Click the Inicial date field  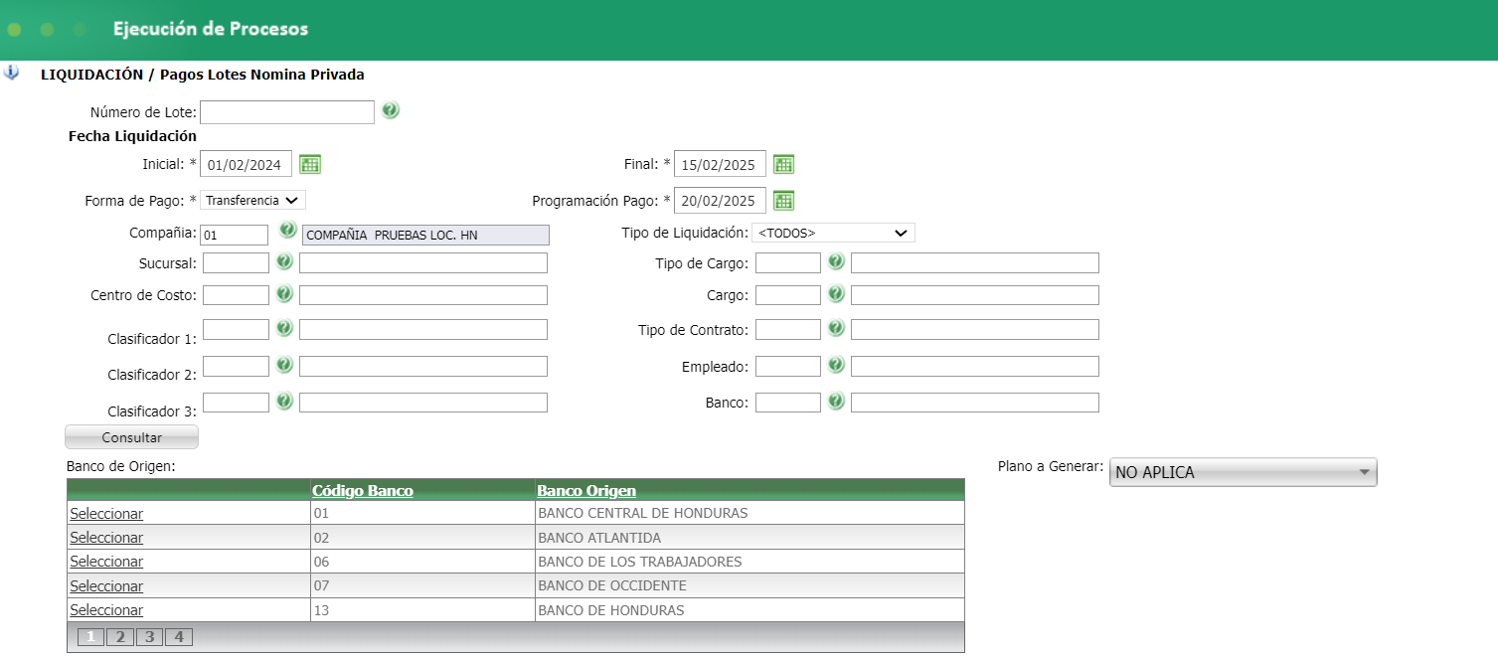click(247, 164)
